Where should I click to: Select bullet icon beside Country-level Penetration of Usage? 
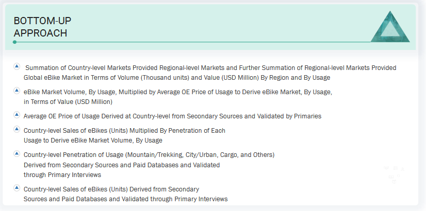click(17, 153)
